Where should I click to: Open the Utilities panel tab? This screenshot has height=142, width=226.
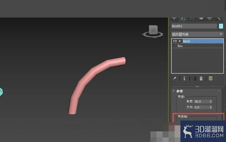tap(219, 19)
